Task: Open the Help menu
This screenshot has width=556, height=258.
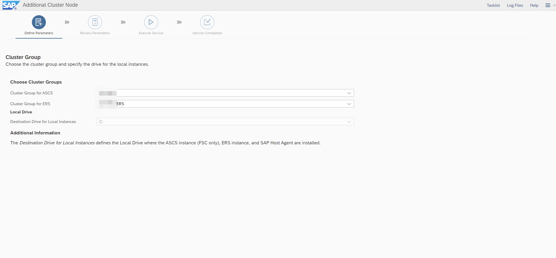Action: coord(534,5)
